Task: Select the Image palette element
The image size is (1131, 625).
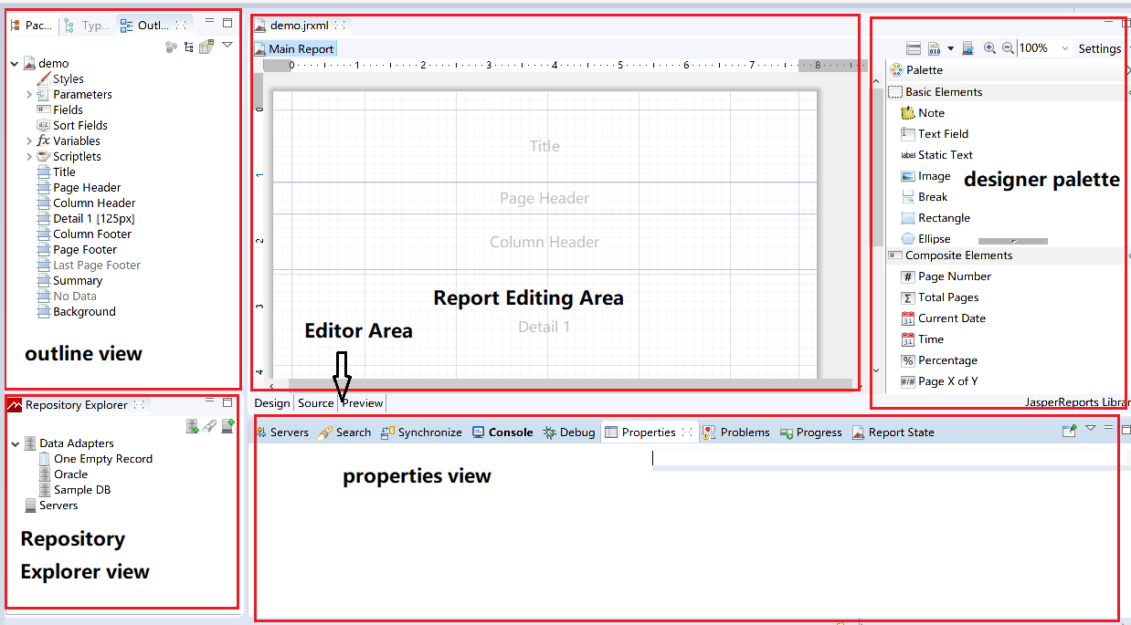Action: click(x=925, y=176)
